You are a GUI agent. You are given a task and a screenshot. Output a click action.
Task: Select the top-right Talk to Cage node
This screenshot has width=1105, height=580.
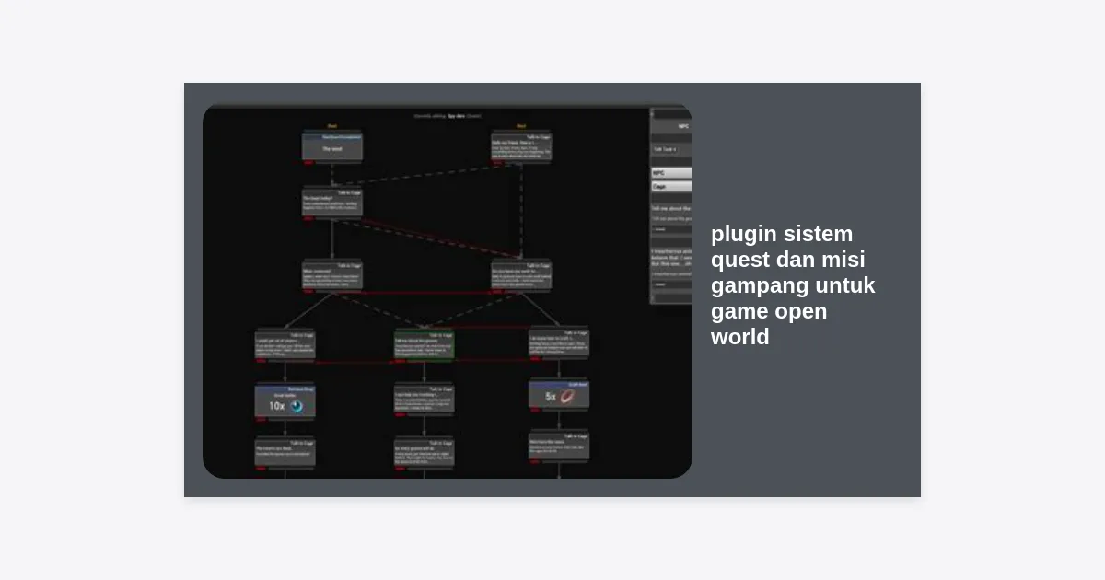[521, 147]
